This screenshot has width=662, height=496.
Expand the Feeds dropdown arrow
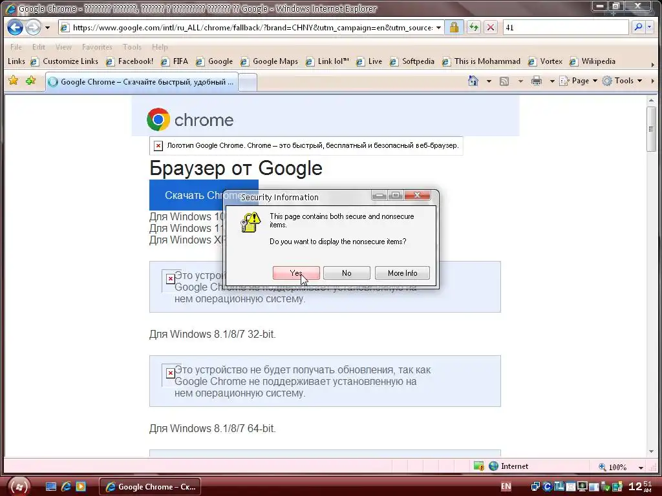(x=520, y=81)
